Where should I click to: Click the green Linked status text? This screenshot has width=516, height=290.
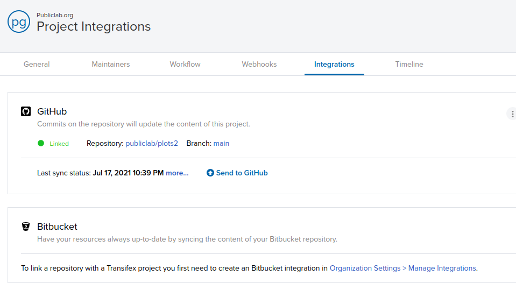point(59,144)
